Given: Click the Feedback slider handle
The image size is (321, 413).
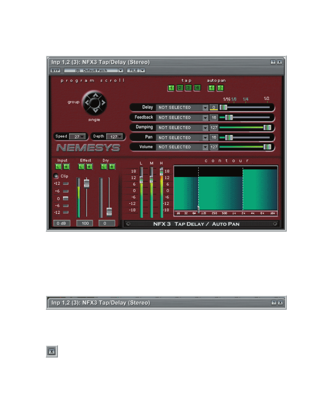Looking at the screenshot, I should tap(229, 117).
